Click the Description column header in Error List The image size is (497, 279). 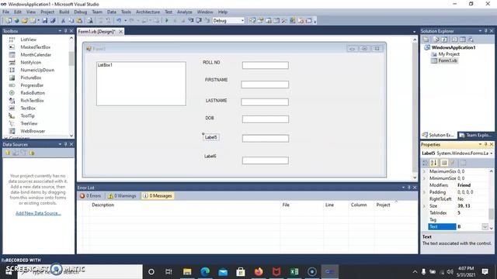[x=103, y=205]
